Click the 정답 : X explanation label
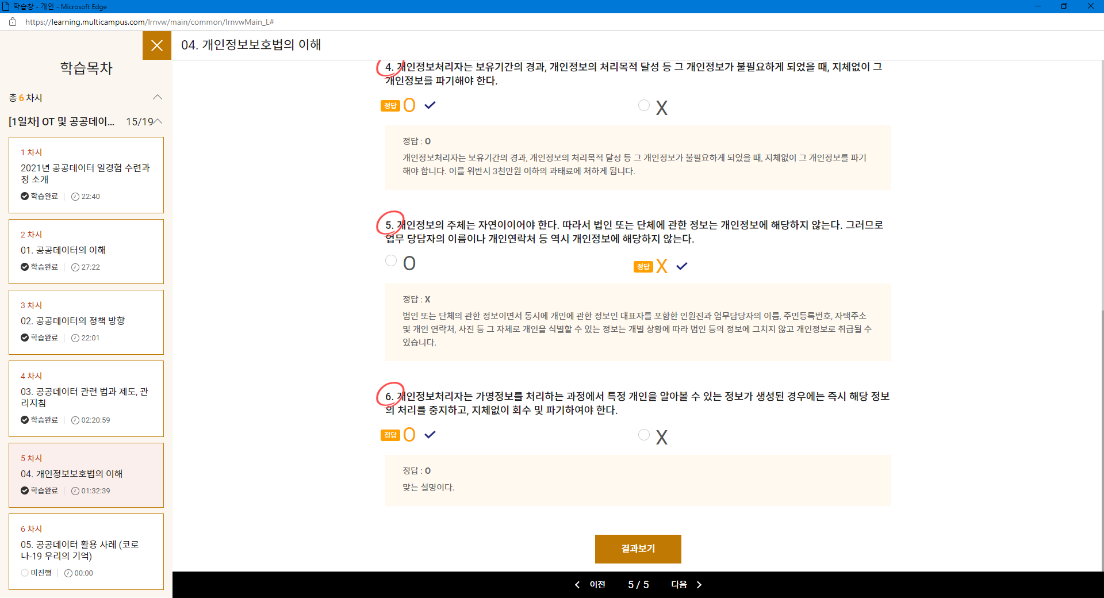This screenshot has height=598, width=1104. 416,300
